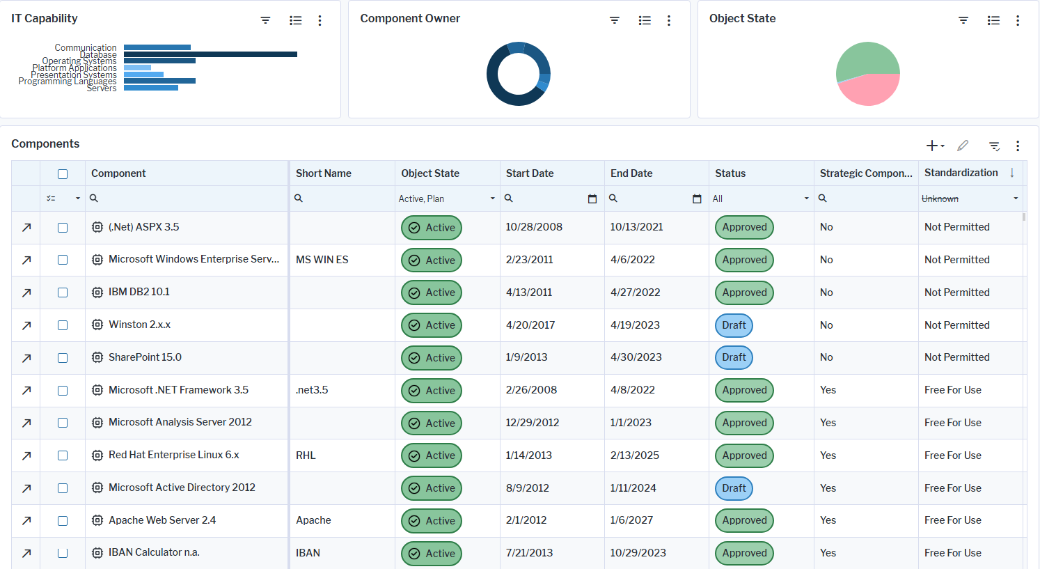
Task: Open Winston 2.x.x row arrow link
Action: point(26,325)
